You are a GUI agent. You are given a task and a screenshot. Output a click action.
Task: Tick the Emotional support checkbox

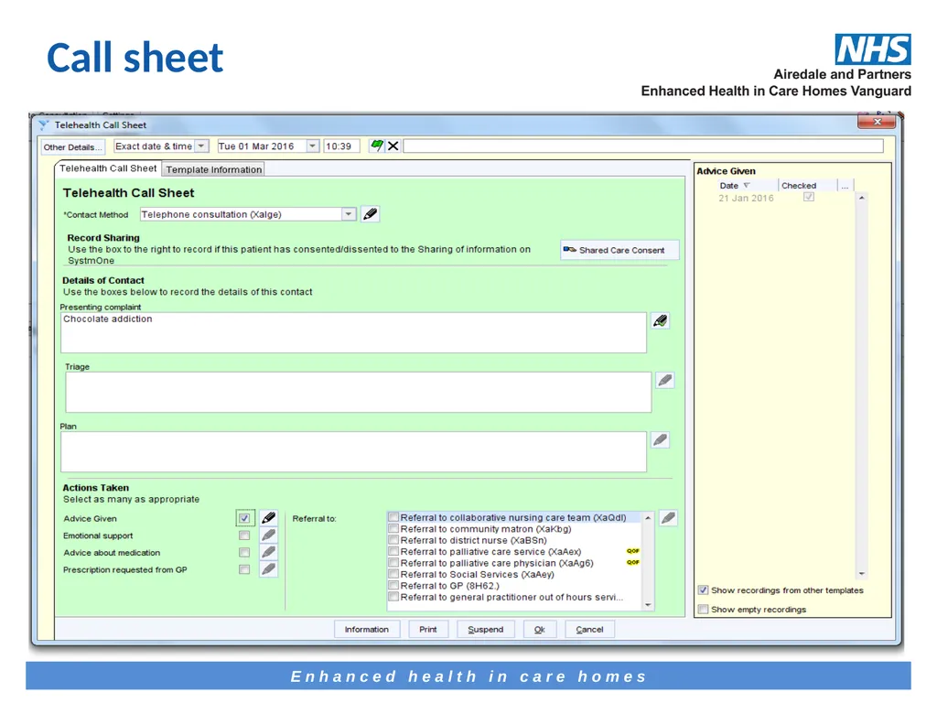pyautogui.click(x=244, y=535)
